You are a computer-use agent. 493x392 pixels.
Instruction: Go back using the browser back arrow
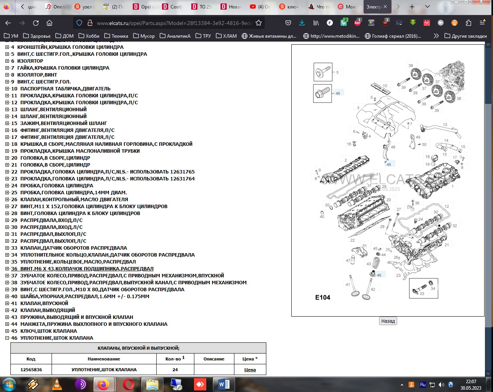pyautogui.click(x=8, y=23)
